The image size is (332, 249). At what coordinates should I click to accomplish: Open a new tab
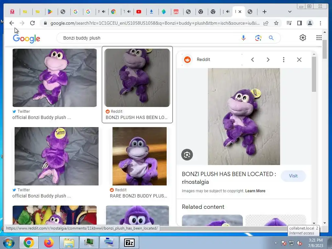(265, 12)
